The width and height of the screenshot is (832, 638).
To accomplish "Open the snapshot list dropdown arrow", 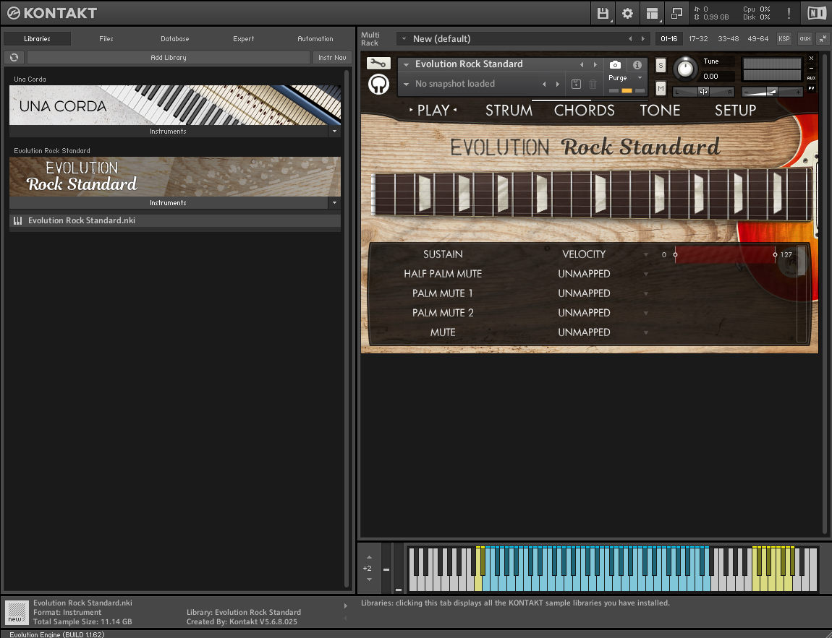I will coord(407,85).
